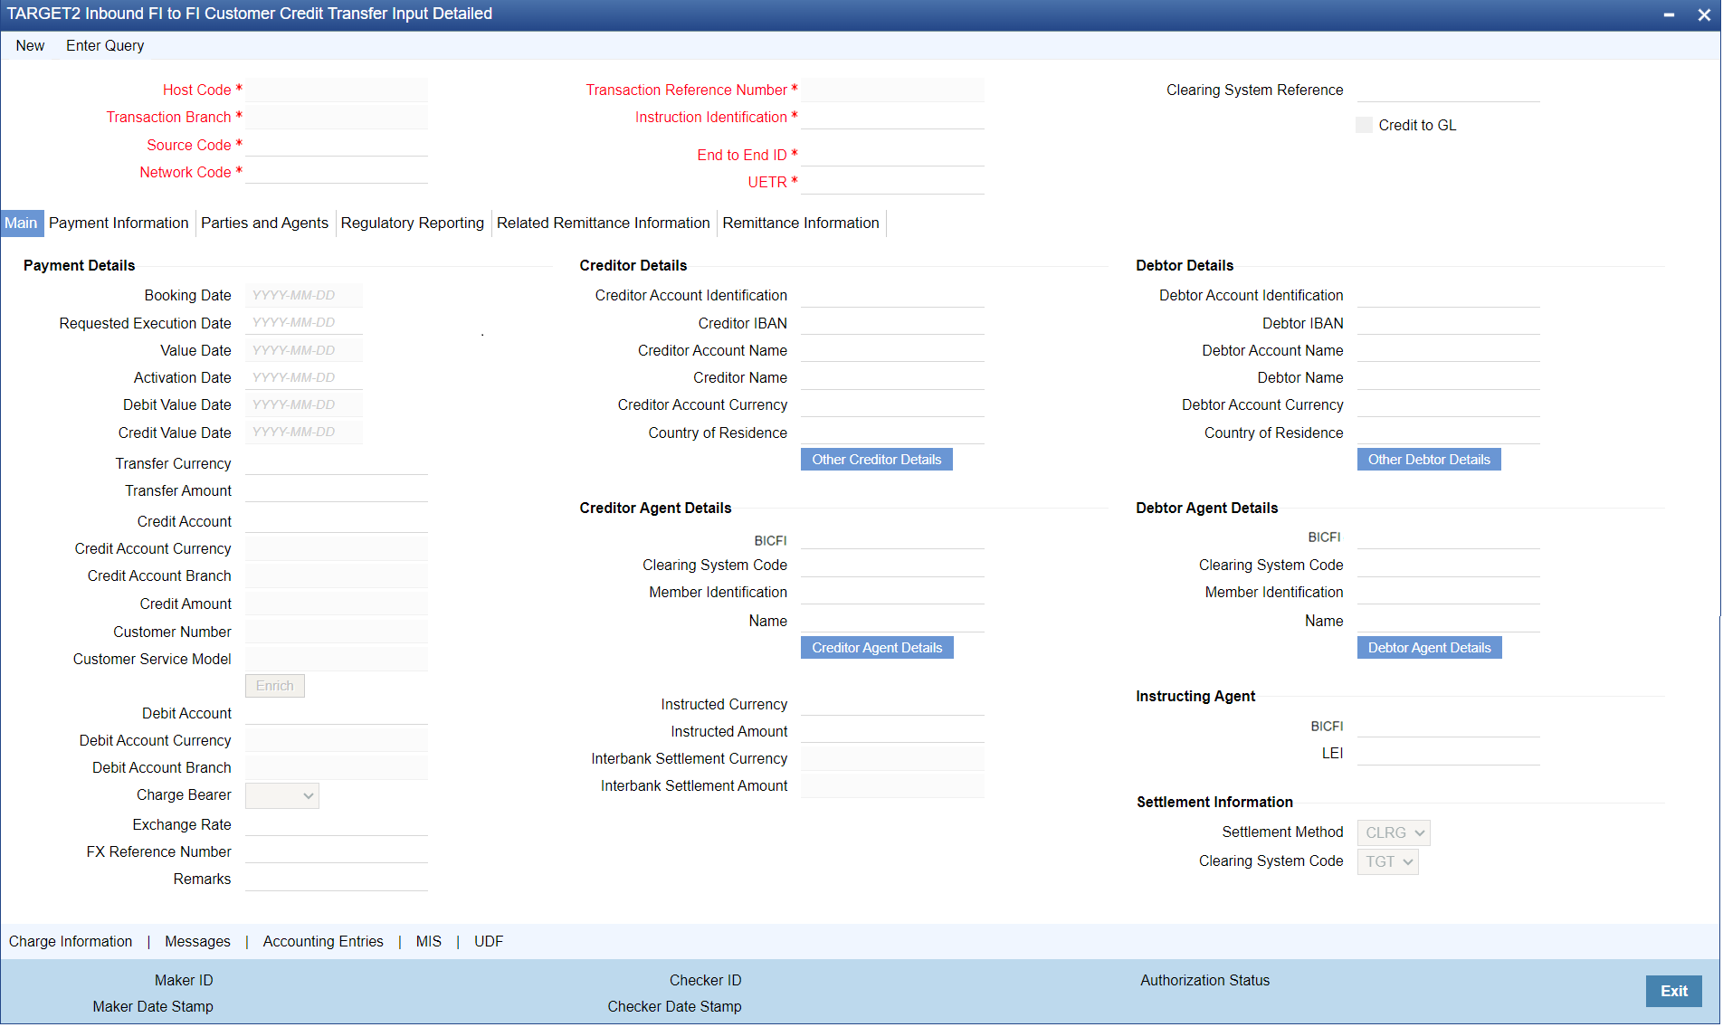Screen dimensions: 1723x1027
Task: Click the Booking Date field
Action: pyautogui.click(x=304, y=296)
